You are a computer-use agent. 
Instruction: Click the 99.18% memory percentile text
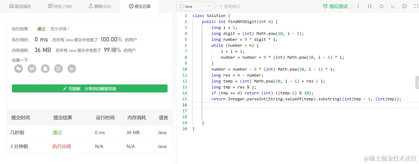(x=112, y=50)
